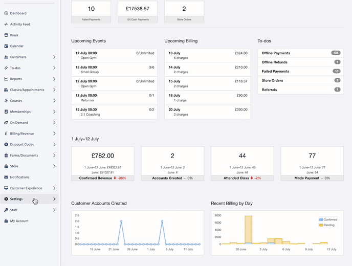Click the Notifications bell icon
The height and width of the screenshot is (266, 352).
tap(6, 178)
